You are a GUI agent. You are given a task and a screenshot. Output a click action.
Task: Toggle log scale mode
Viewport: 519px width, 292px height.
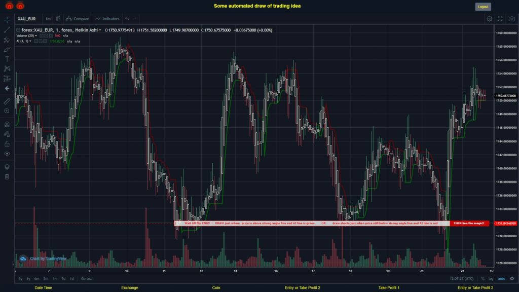pyautogui.click(x=491, y=279)
